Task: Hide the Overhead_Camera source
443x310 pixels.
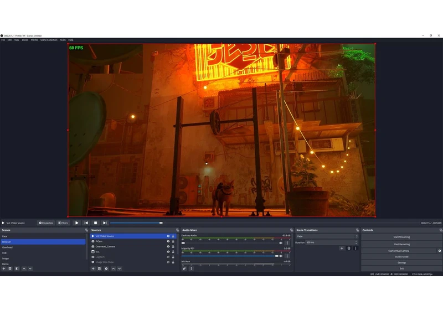Action: (168, 246)
